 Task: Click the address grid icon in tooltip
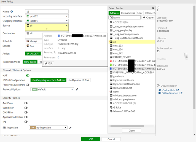tap(59, 36)
